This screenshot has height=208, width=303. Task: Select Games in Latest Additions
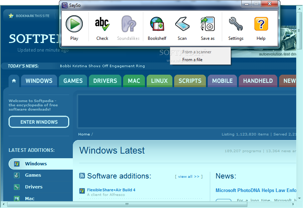[x=33, y=175]
